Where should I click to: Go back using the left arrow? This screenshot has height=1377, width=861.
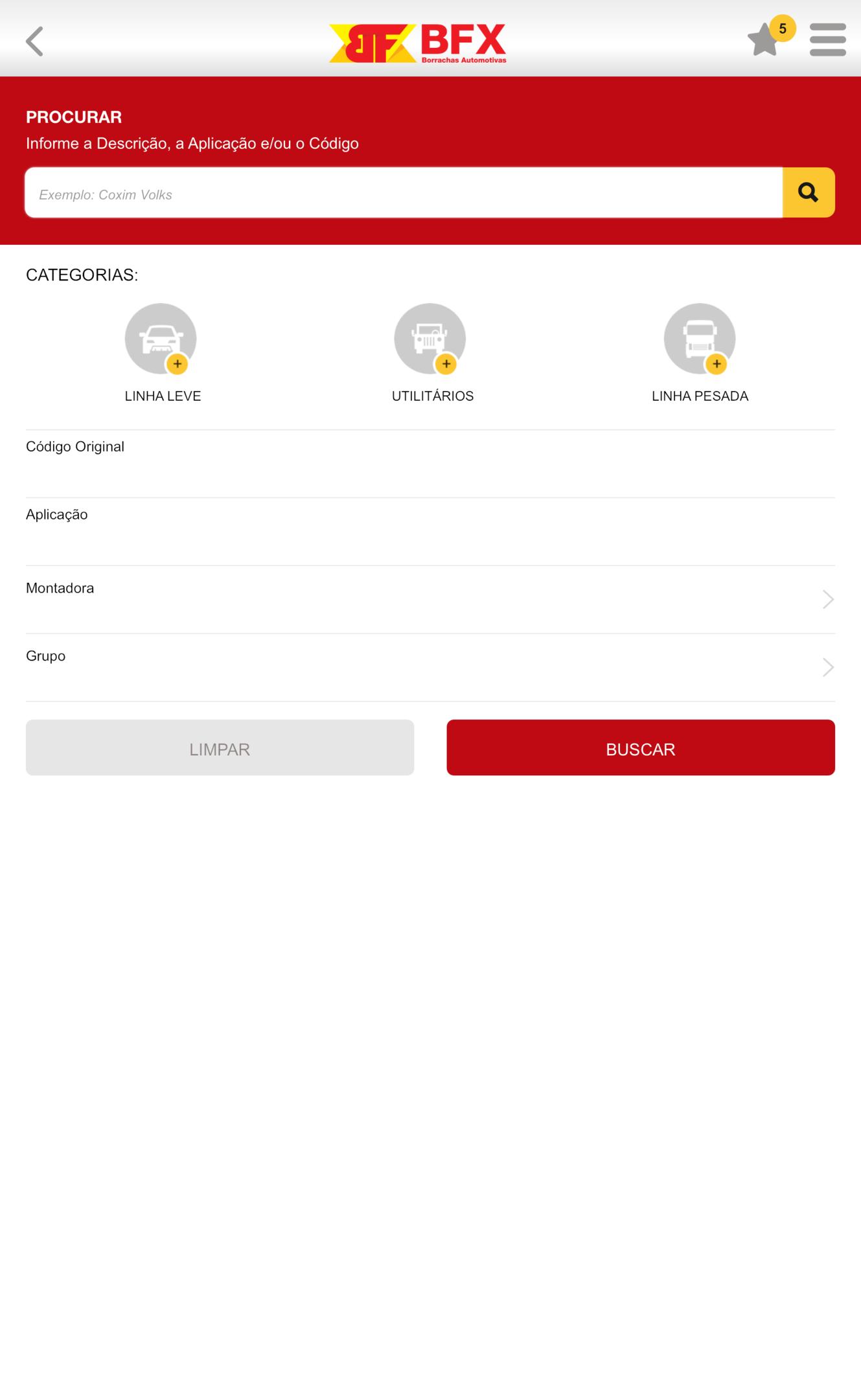(35, 41)
